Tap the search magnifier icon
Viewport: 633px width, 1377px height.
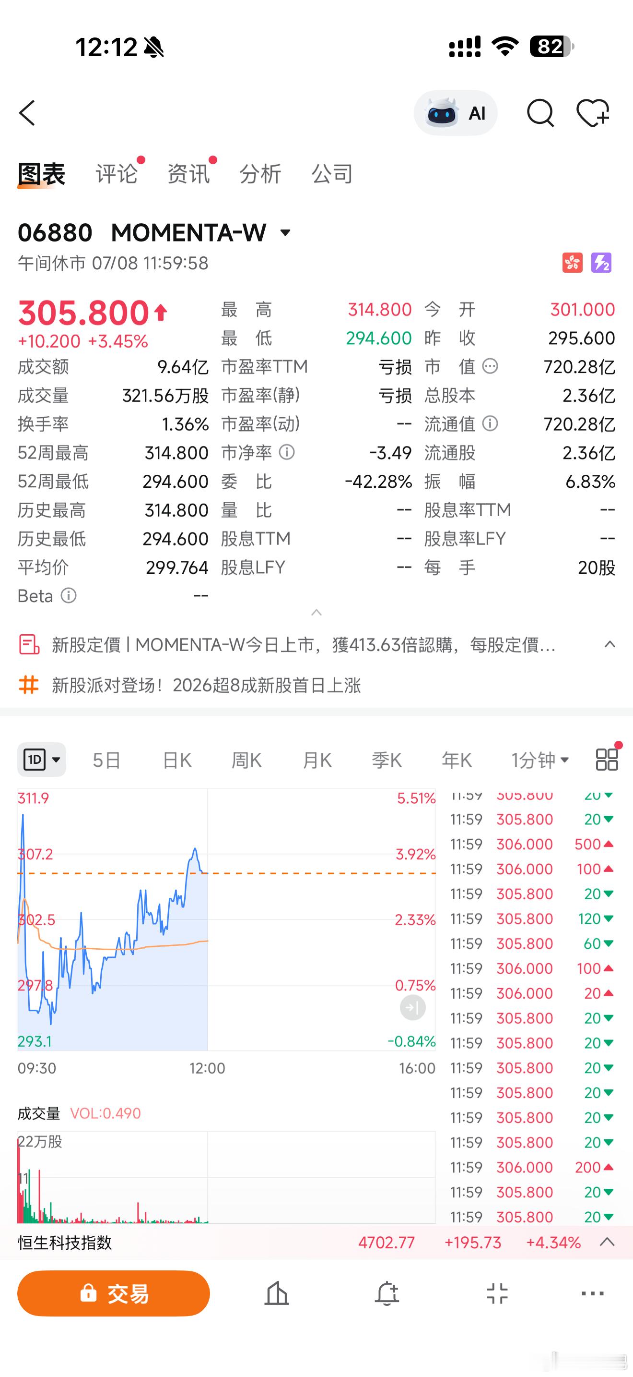540,113
